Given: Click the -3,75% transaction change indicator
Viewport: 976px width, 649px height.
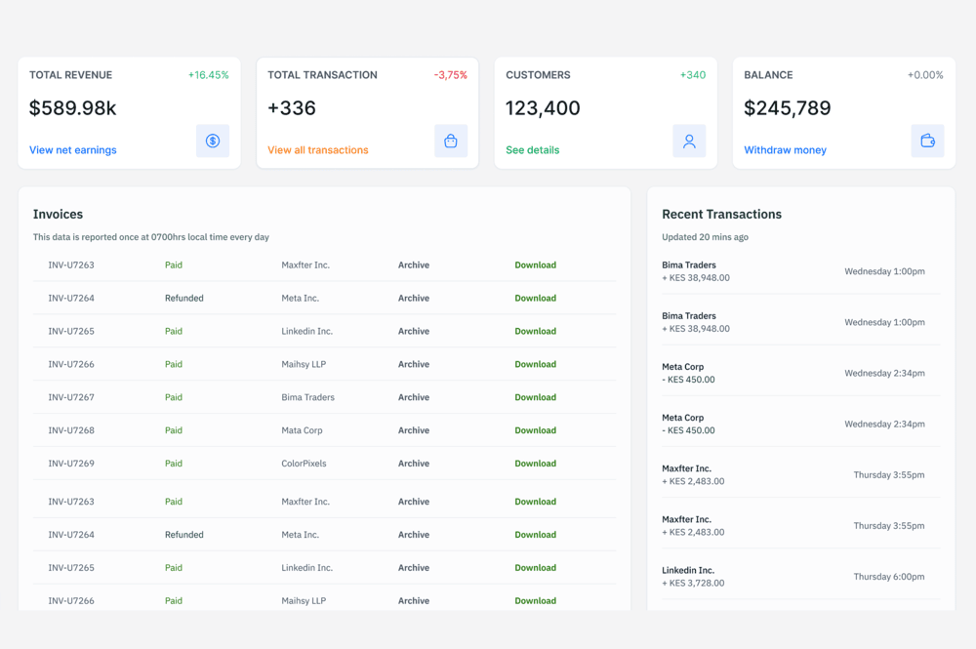Looking at the screenshot, I should point(450,75).
